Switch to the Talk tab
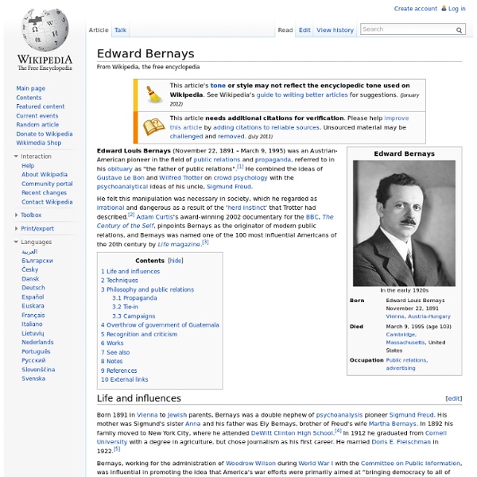477x477 pixels. (121, 30)
